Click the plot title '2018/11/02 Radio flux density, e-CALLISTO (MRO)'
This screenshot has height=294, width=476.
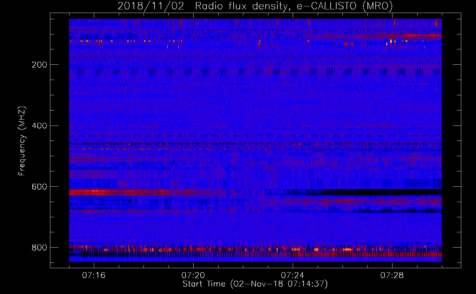(255, 6)
